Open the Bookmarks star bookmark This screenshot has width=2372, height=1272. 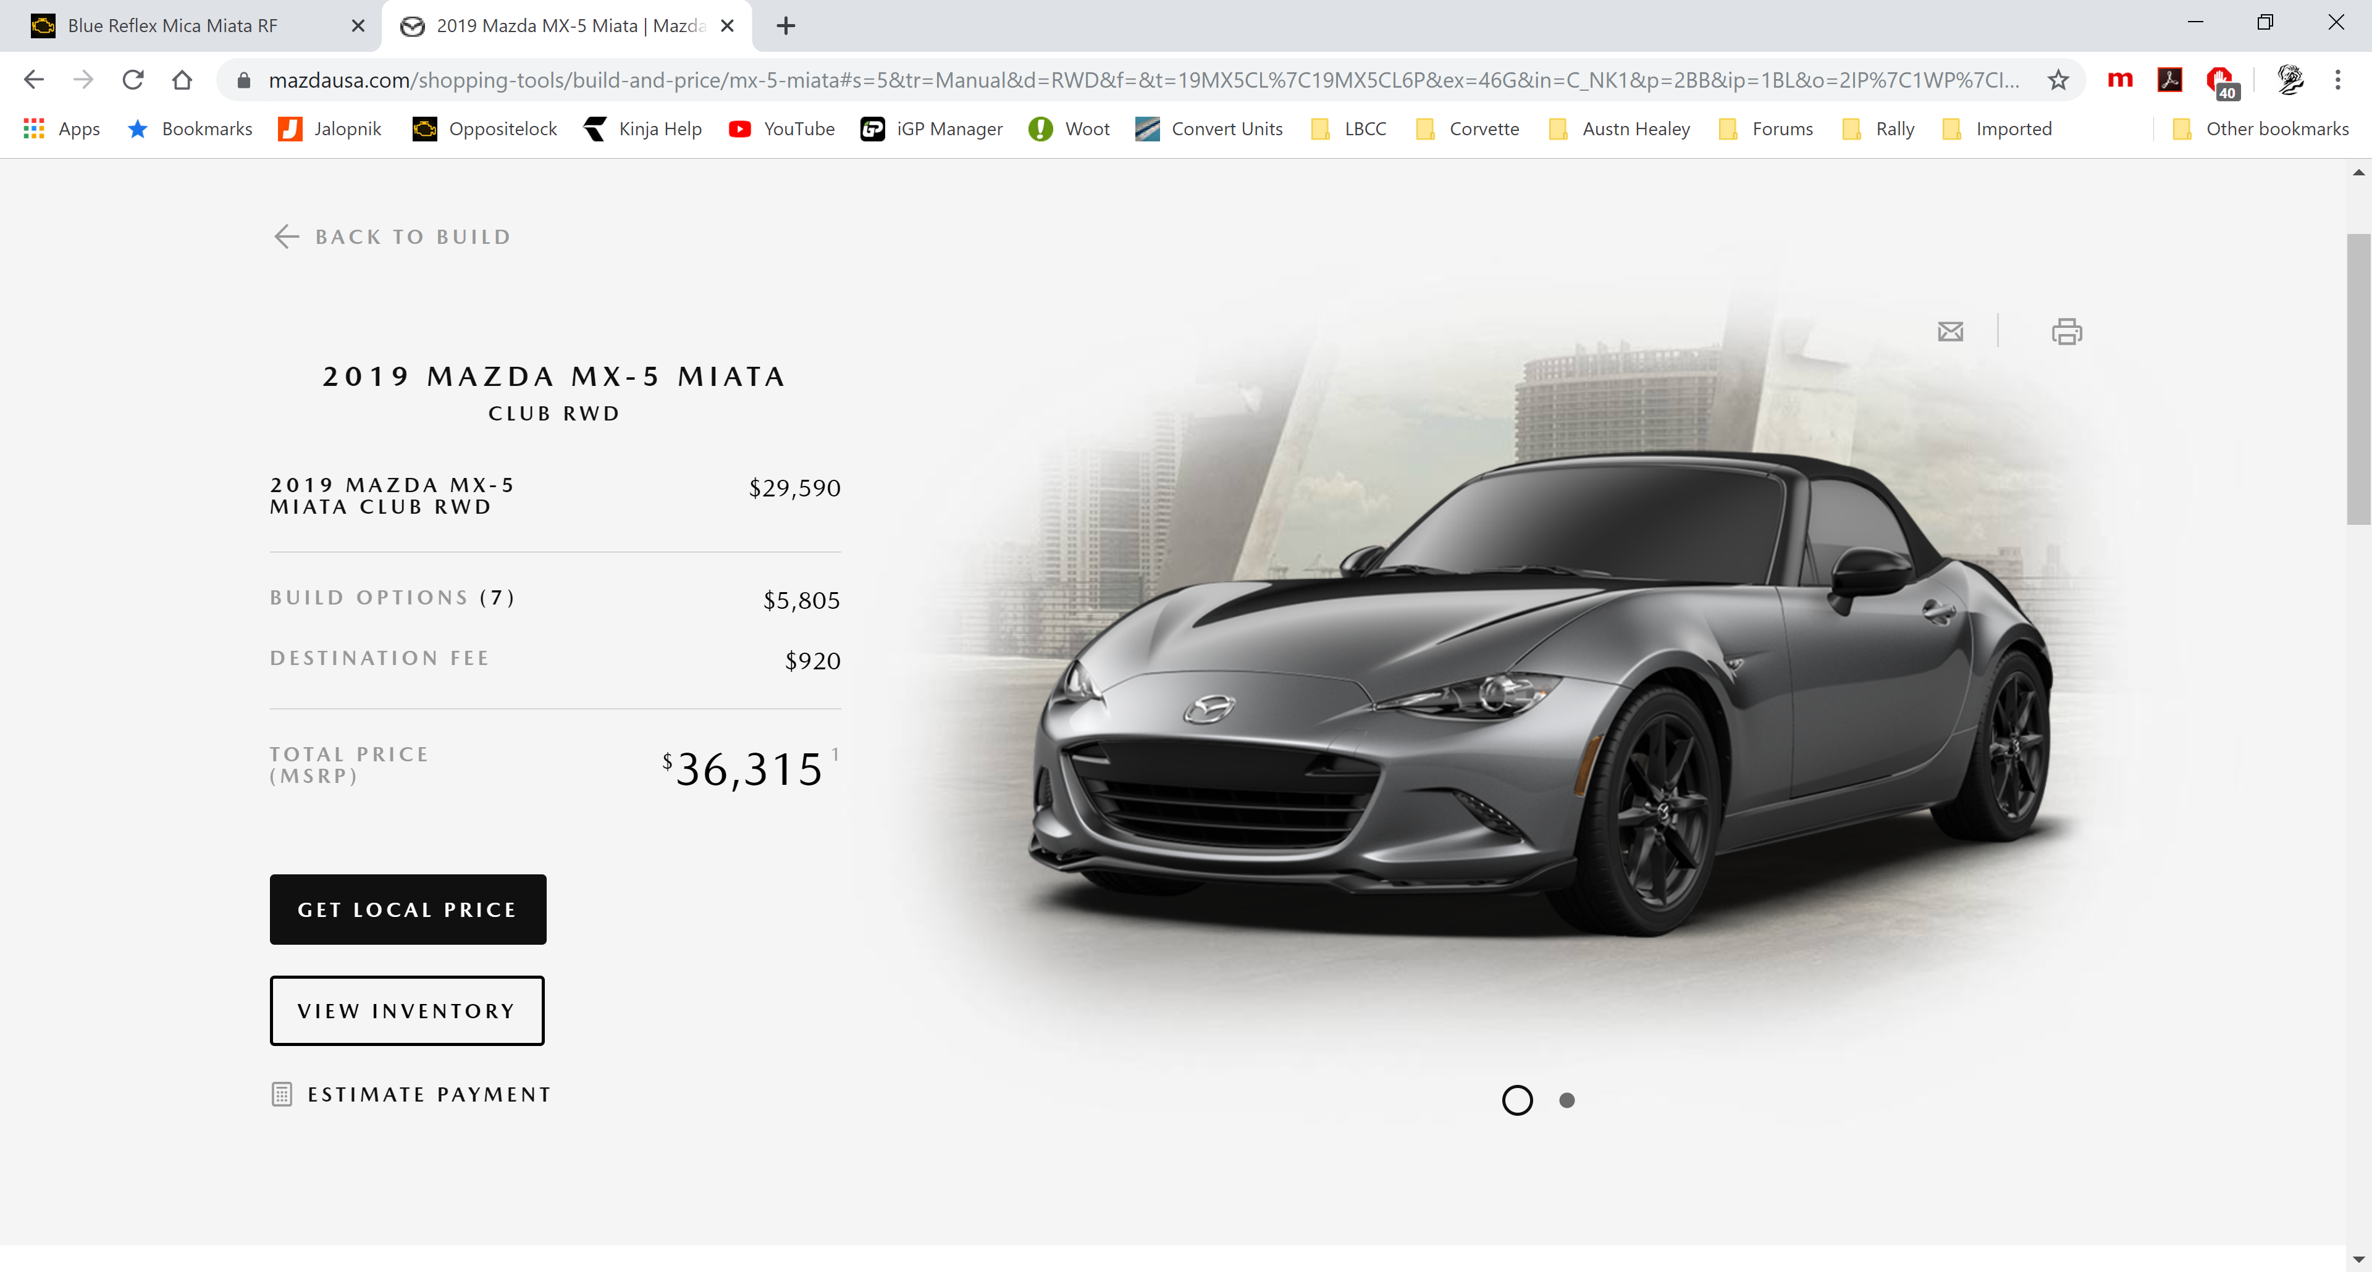[x=189, y=129]
